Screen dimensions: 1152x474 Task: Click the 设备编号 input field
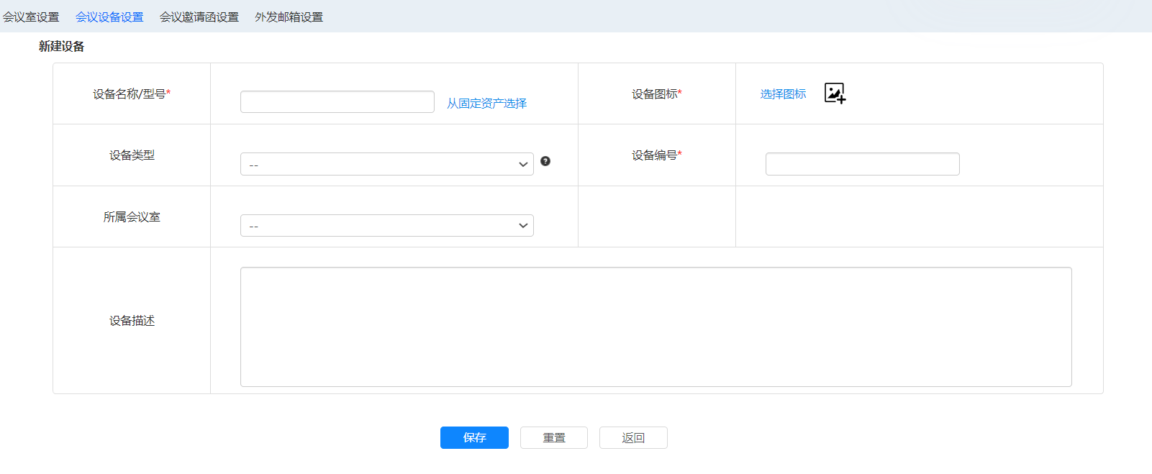[862, 164]
